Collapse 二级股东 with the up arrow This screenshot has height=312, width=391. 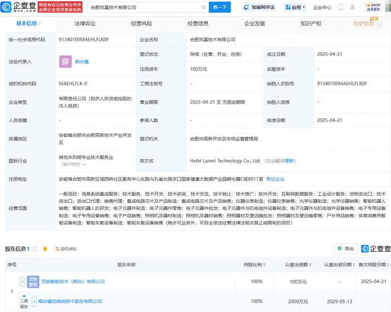coord(24,296)
